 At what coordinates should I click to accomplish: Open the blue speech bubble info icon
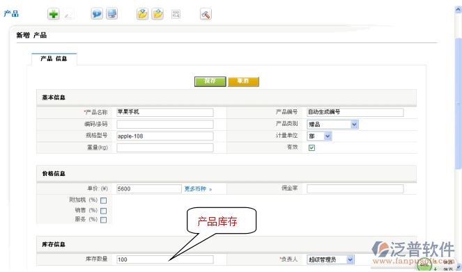point(97,13)
